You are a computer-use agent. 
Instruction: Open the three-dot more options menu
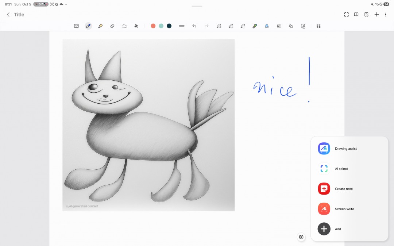click(386, 15)
